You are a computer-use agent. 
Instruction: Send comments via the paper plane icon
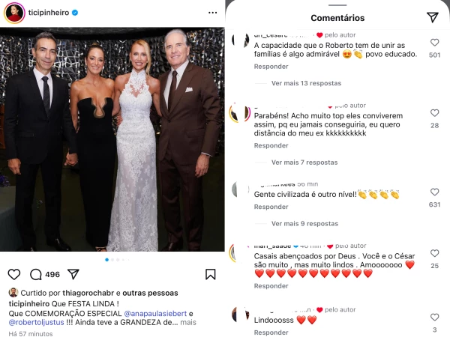[x=432, y=17]
